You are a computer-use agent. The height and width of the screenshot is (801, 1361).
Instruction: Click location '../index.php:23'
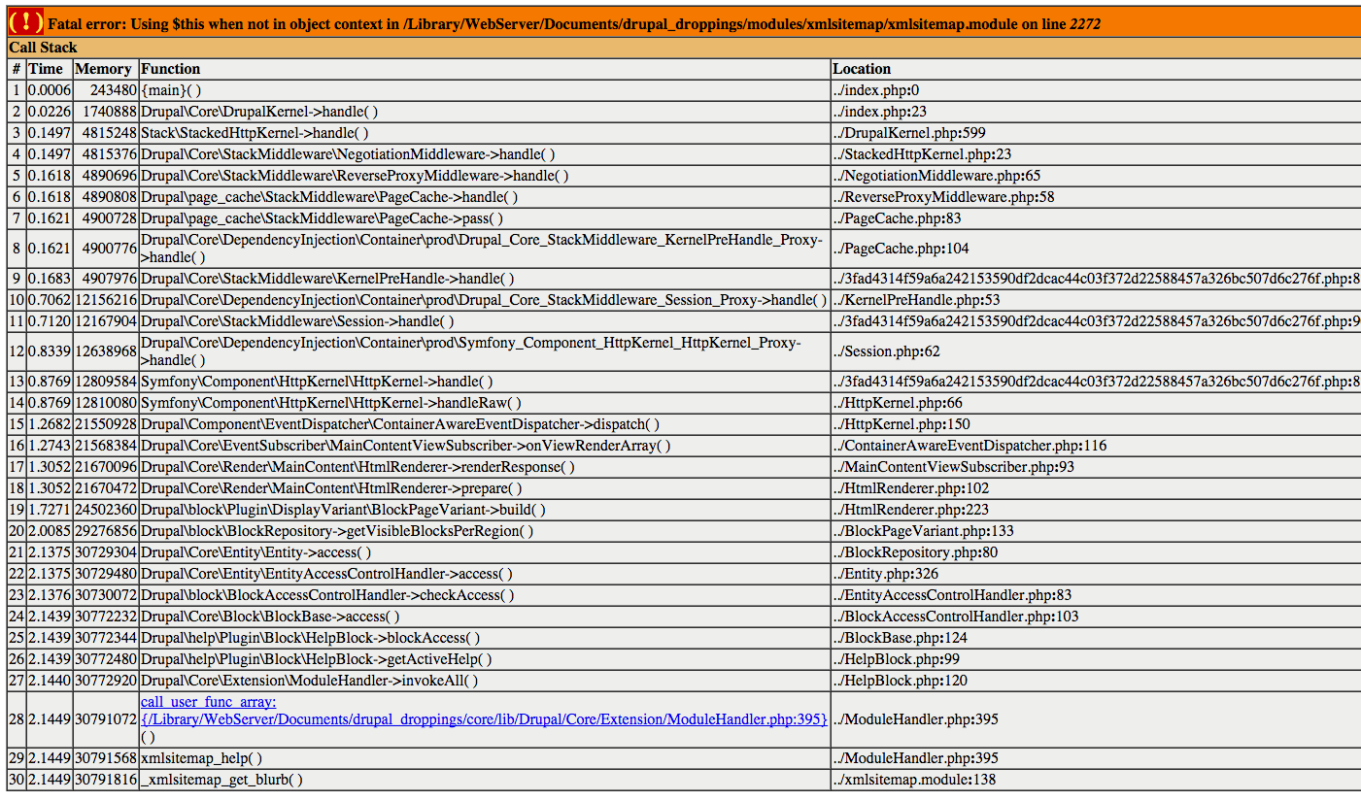click(x=880, y=112)
